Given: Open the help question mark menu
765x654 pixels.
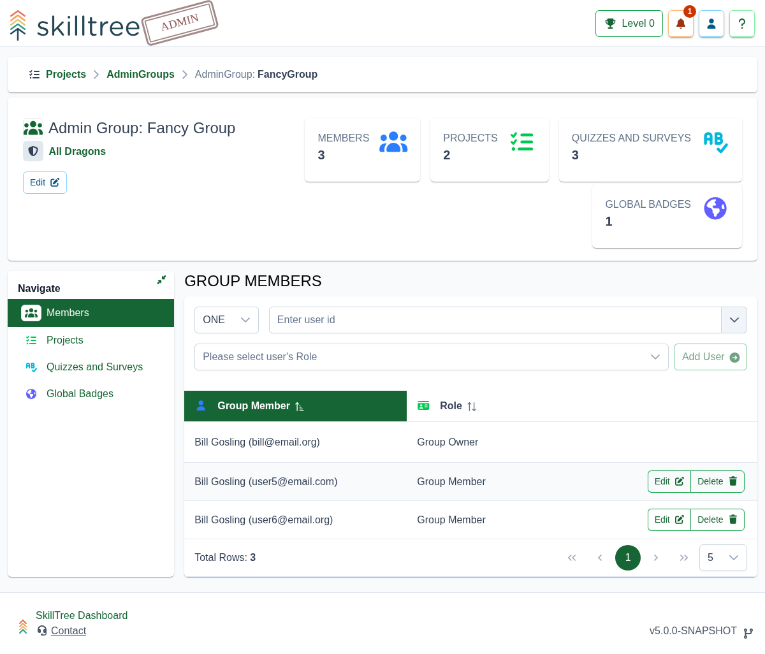Looking at the screenshot, I should click(x=742, y=24).
